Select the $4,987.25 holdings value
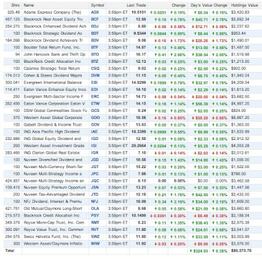The image size is (262, 259). pyautogui.click(x=240, y=103)
